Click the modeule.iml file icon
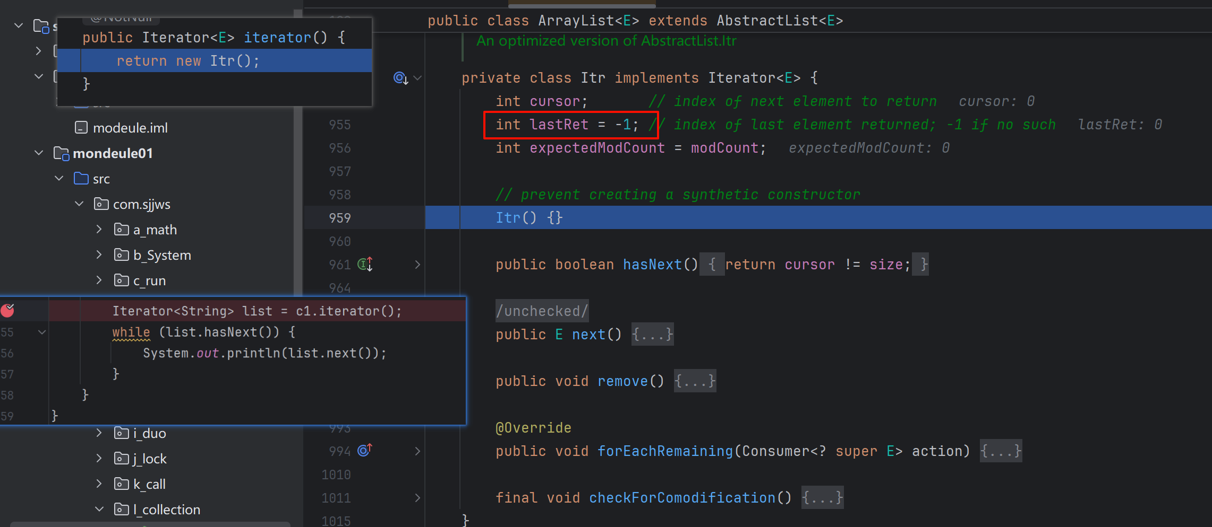 tap(81, 128)
